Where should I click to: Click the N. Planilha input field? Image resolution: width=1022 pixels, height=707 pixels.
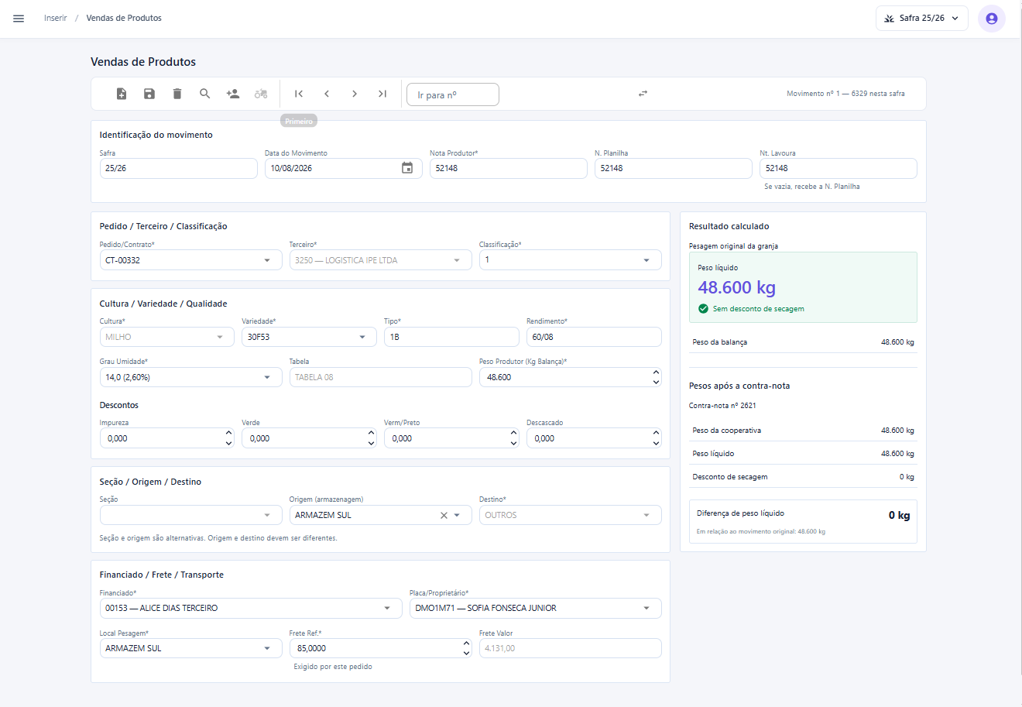pos(674,168)
